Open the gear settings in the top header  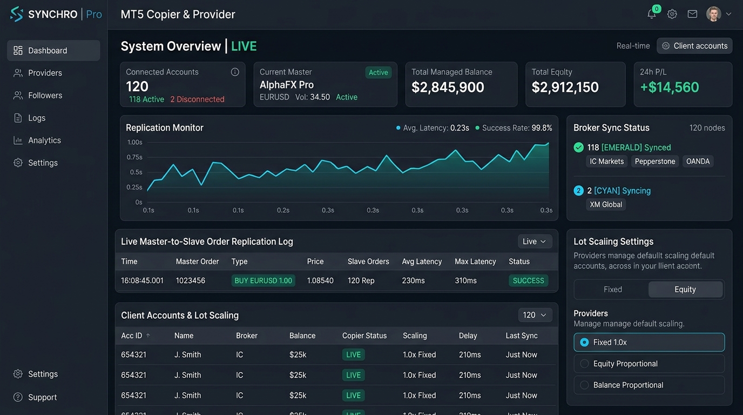pos(672,14)
